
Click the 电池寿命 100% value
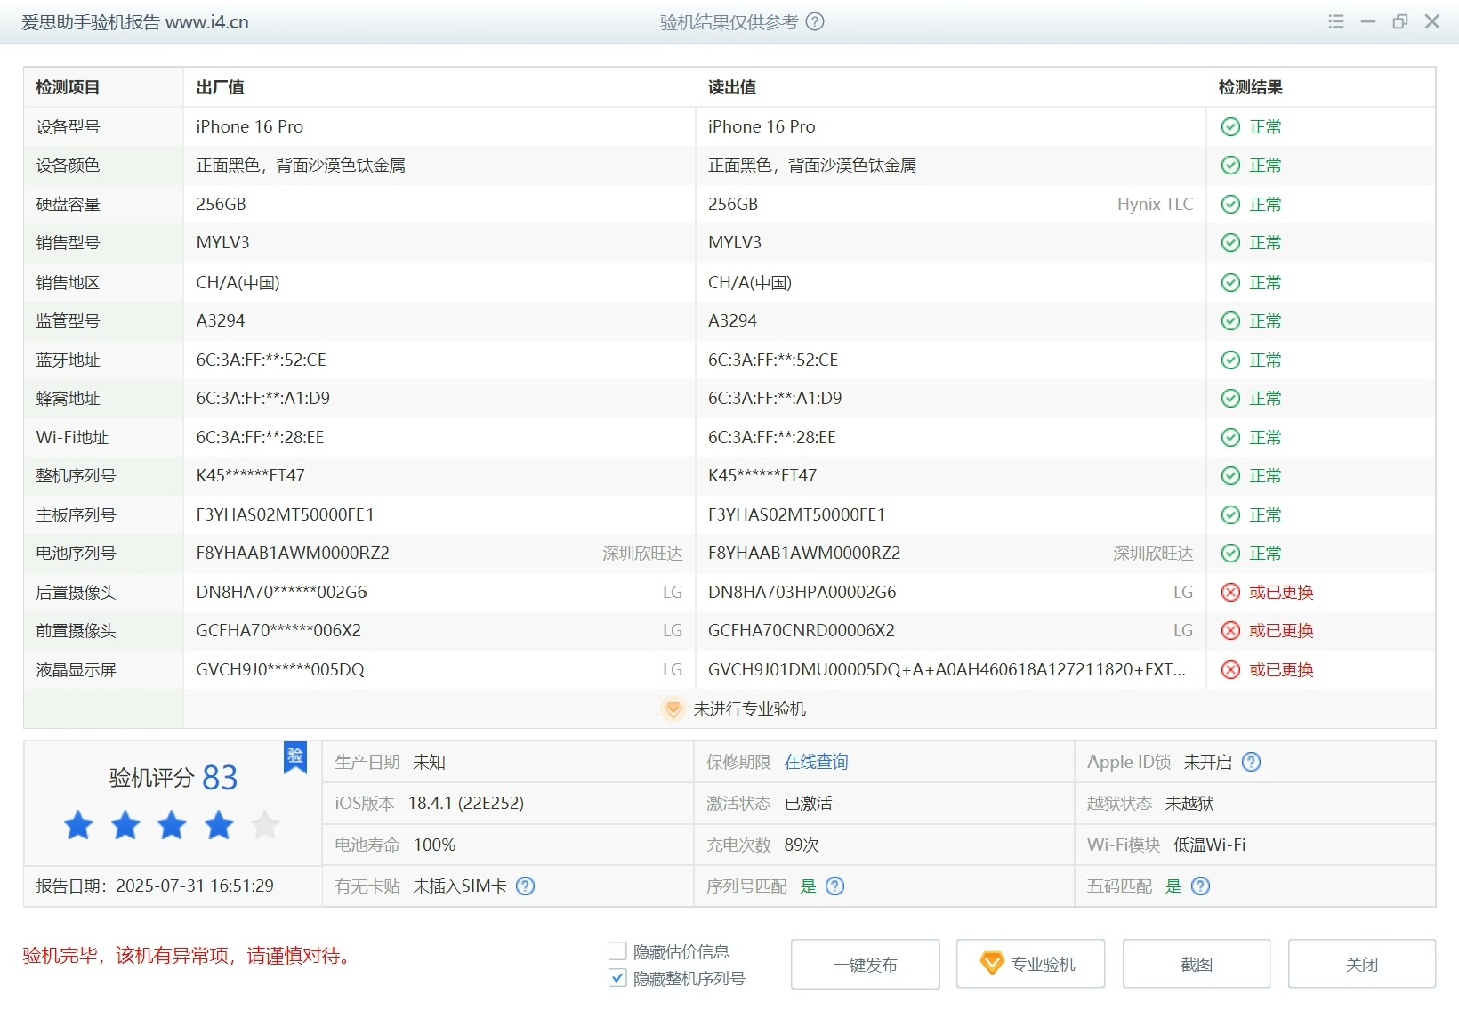tap(435, 845)
